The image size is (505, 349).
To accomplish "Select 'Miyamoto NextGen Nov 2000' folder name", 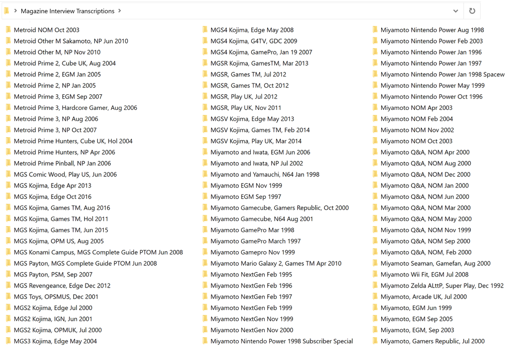I will 252,330.
